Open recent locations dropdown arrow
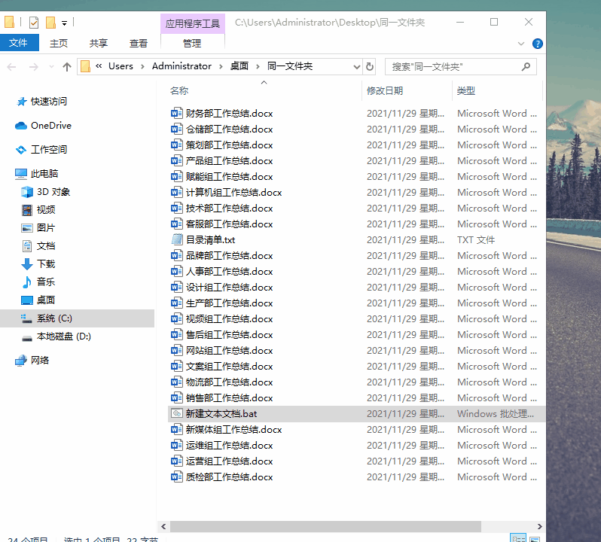Viewport: 601px width, 542px height. point(51,67)
